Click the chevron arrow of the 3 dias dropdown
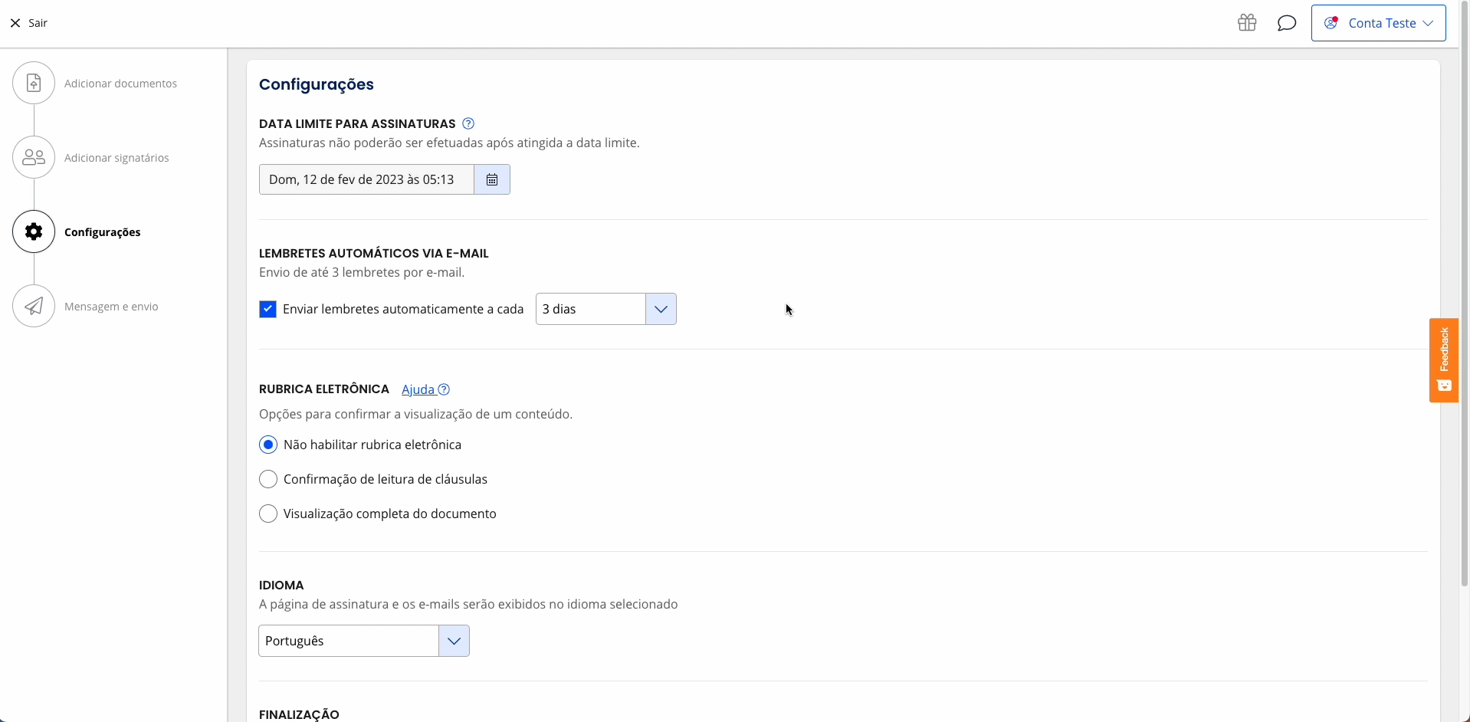 661,309
